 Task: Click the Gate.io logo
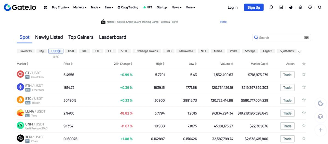pos(20,7)
